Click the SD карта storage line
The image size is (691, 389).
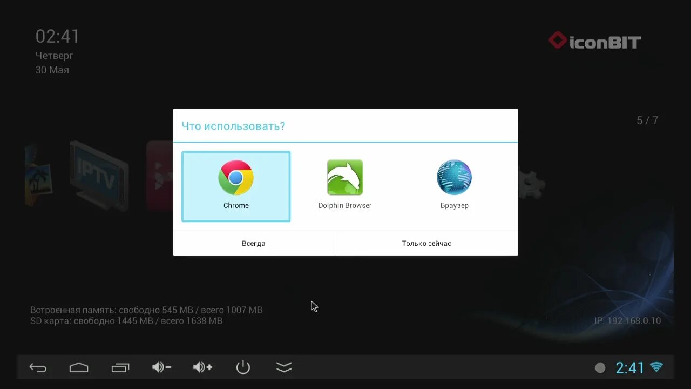[x=126, y=321]
